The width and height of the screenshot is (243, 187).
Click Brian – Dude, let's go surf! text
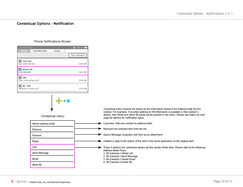pos(29,80)
